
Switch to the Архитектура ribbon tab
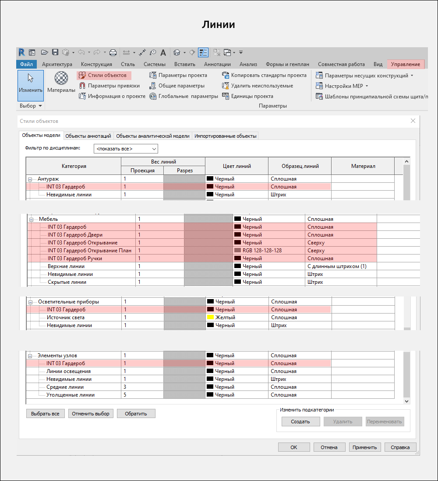click(x=57, y=64)
